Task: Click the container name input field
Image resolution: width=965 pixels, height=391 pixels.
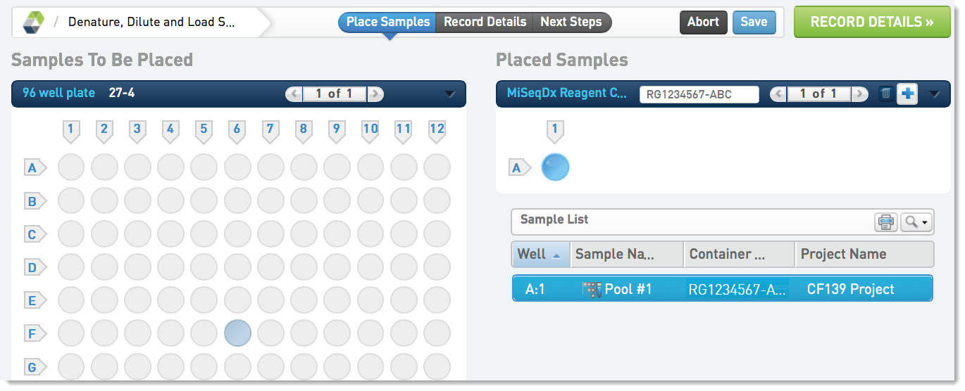Action: point(698,94)
